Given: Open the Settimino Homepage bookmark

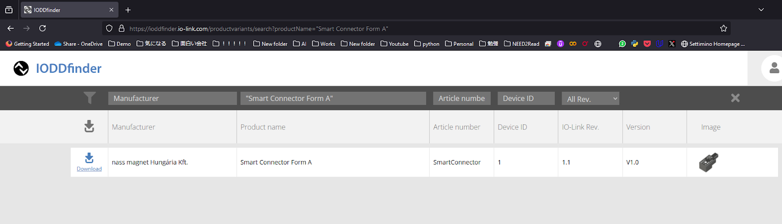Looking at the screenshot, I should (713, 44).
